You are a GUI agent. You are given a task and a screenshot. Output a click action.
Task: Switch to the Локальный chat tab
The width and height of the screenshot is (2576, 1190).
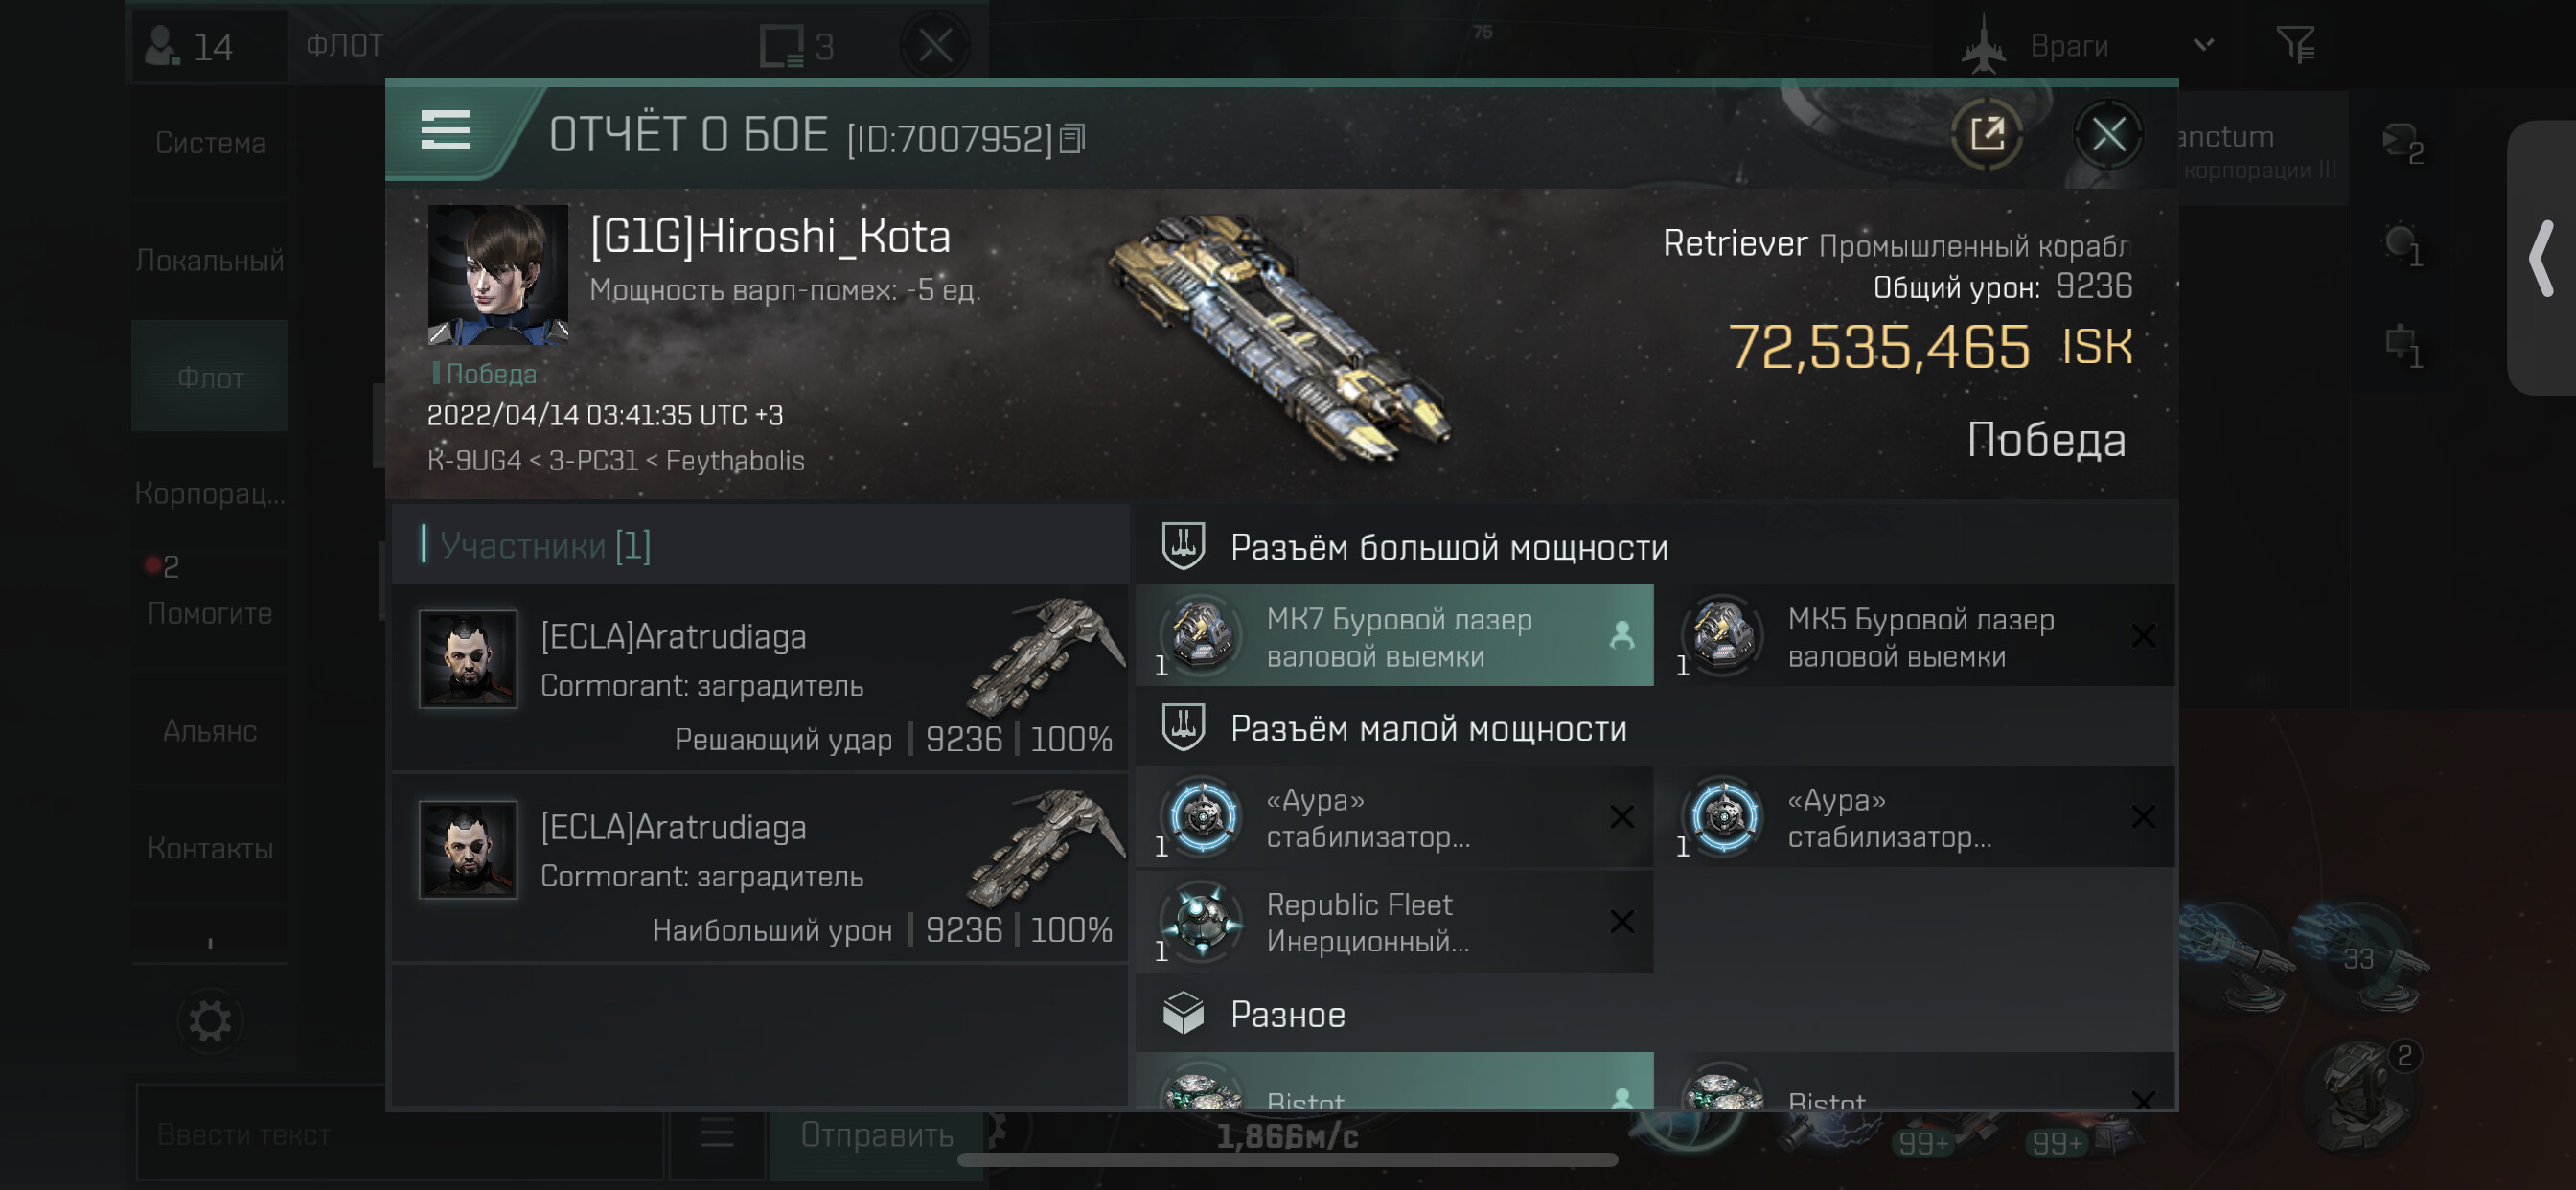click(210, 260)
